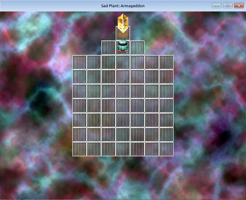This screenshot has height=200, width=246.
Task: Click the golden crystal above the platform
Action: coord(123,23)
